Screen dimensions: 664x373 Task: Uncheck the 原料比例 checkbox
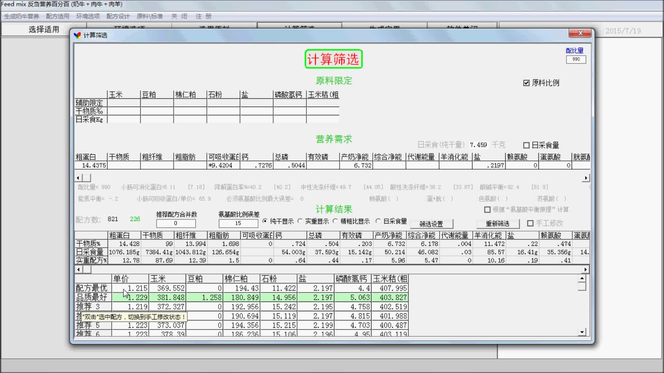click(526, 83)
